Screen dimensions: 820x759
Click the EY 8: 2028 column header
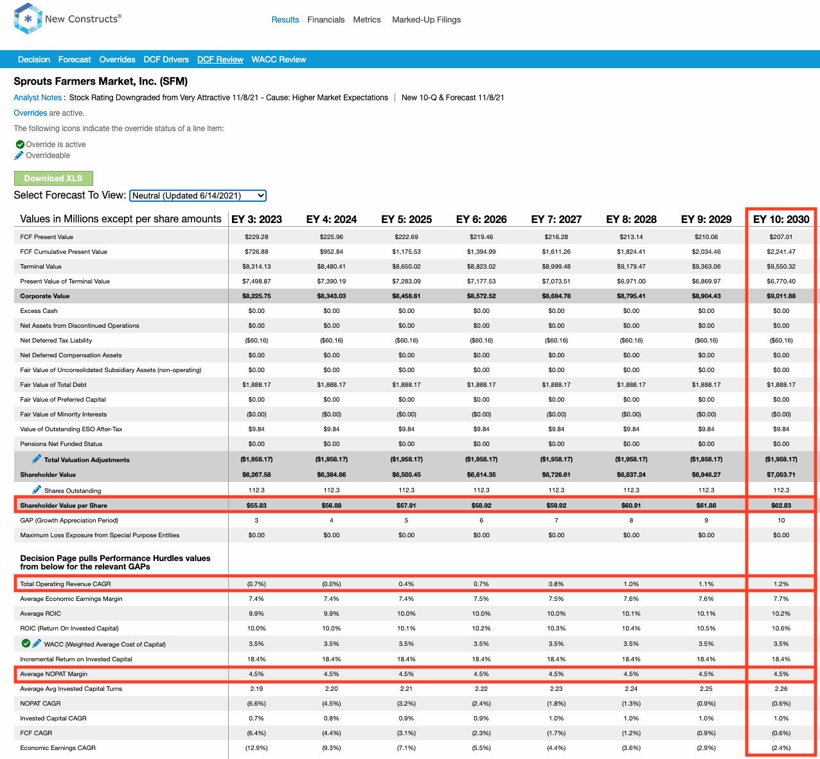click(x=632, y=219)
